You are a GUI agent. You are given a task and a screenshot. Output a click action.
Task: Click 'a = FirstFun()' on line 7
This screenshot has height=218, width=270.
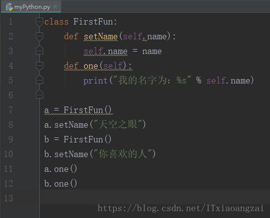[78, 110]
